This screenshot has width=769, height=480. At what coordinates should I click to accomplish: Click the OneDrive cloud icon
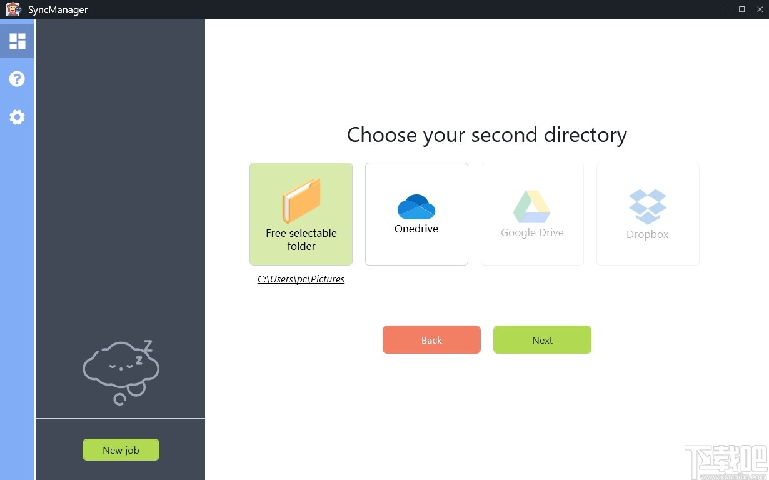click(416, 206)
